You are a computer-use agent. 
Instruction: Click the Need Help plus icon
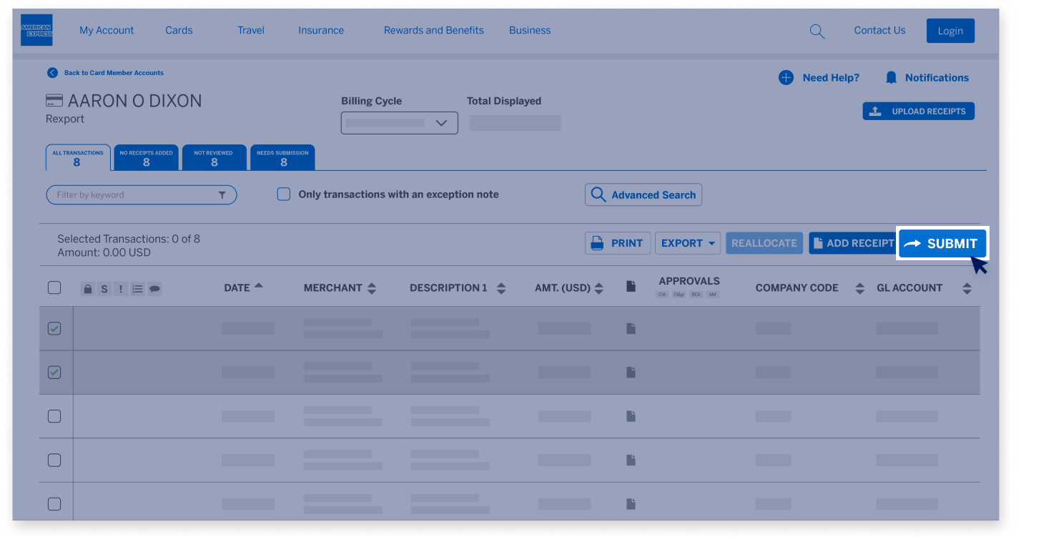786,78
